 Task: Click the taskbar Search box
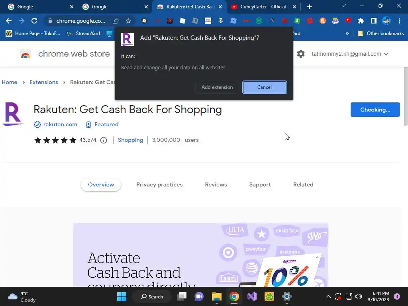click(x=152, y=296)
